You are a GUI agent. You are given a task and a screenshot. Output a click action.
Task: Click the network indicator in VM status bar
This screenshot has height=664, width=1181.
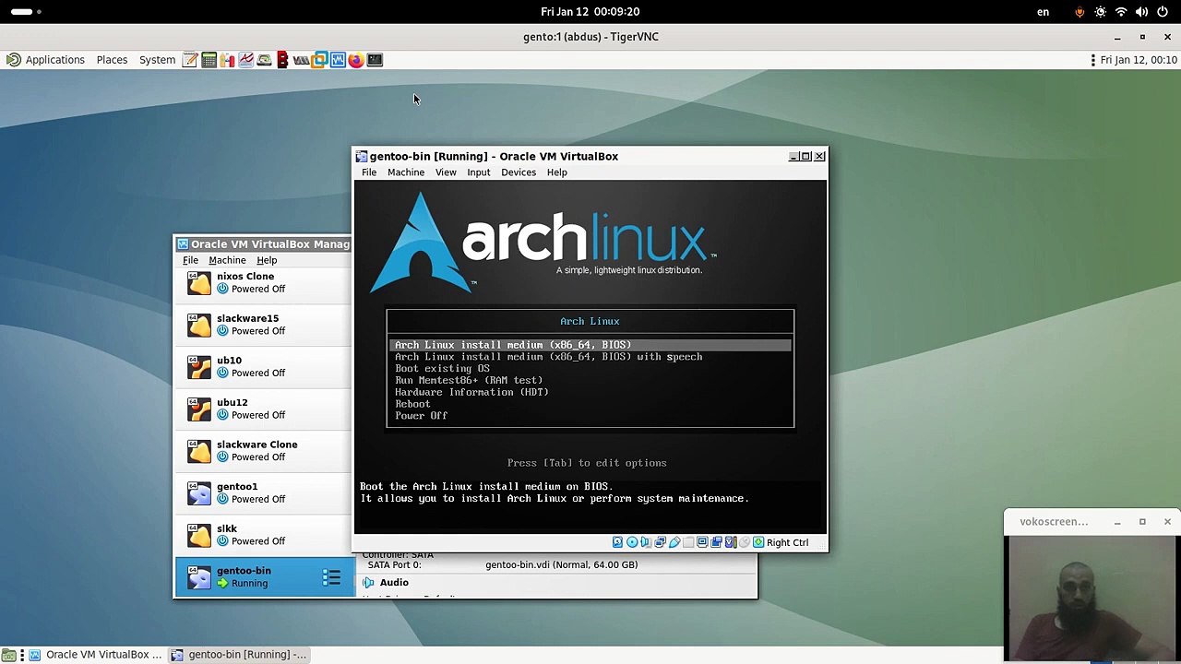660,542
